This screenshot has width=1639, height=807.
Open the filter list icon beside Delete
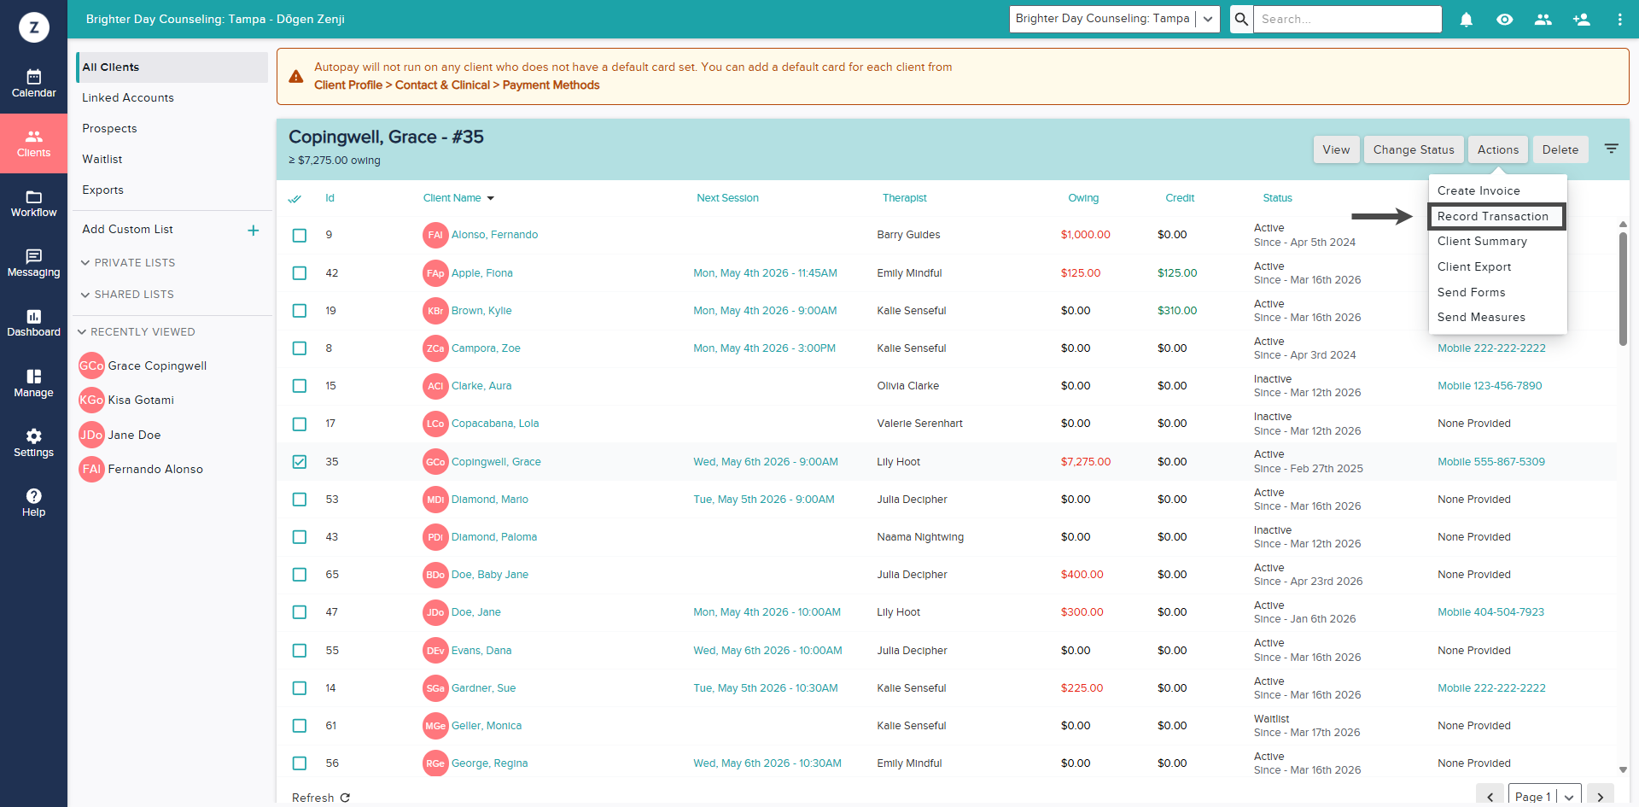[1611, 149]
